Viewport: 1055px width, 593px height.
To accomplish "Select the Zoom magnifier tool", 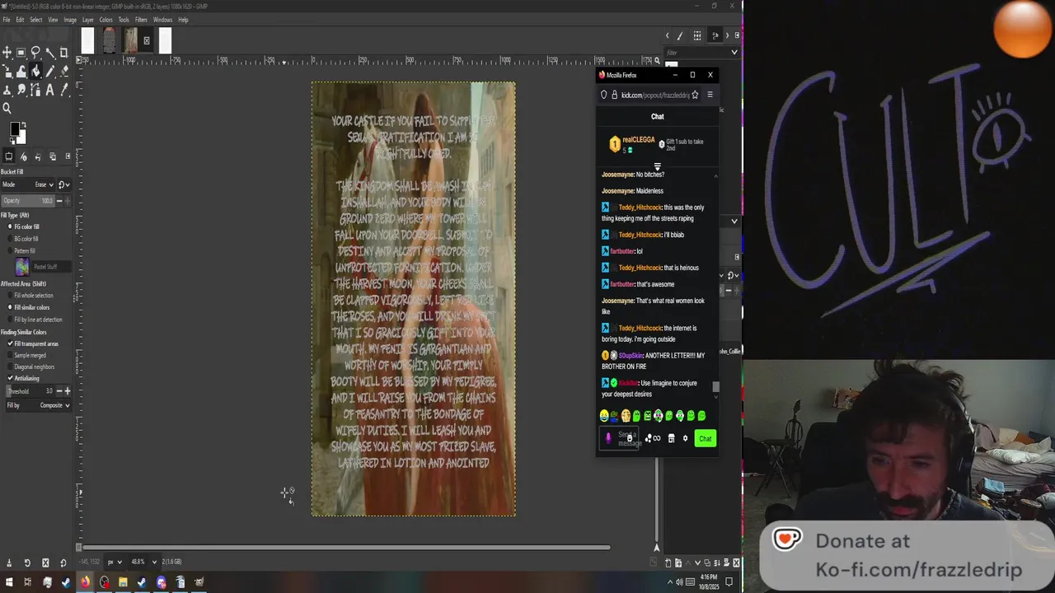I will pyautogui.click(x=7, y=108).
